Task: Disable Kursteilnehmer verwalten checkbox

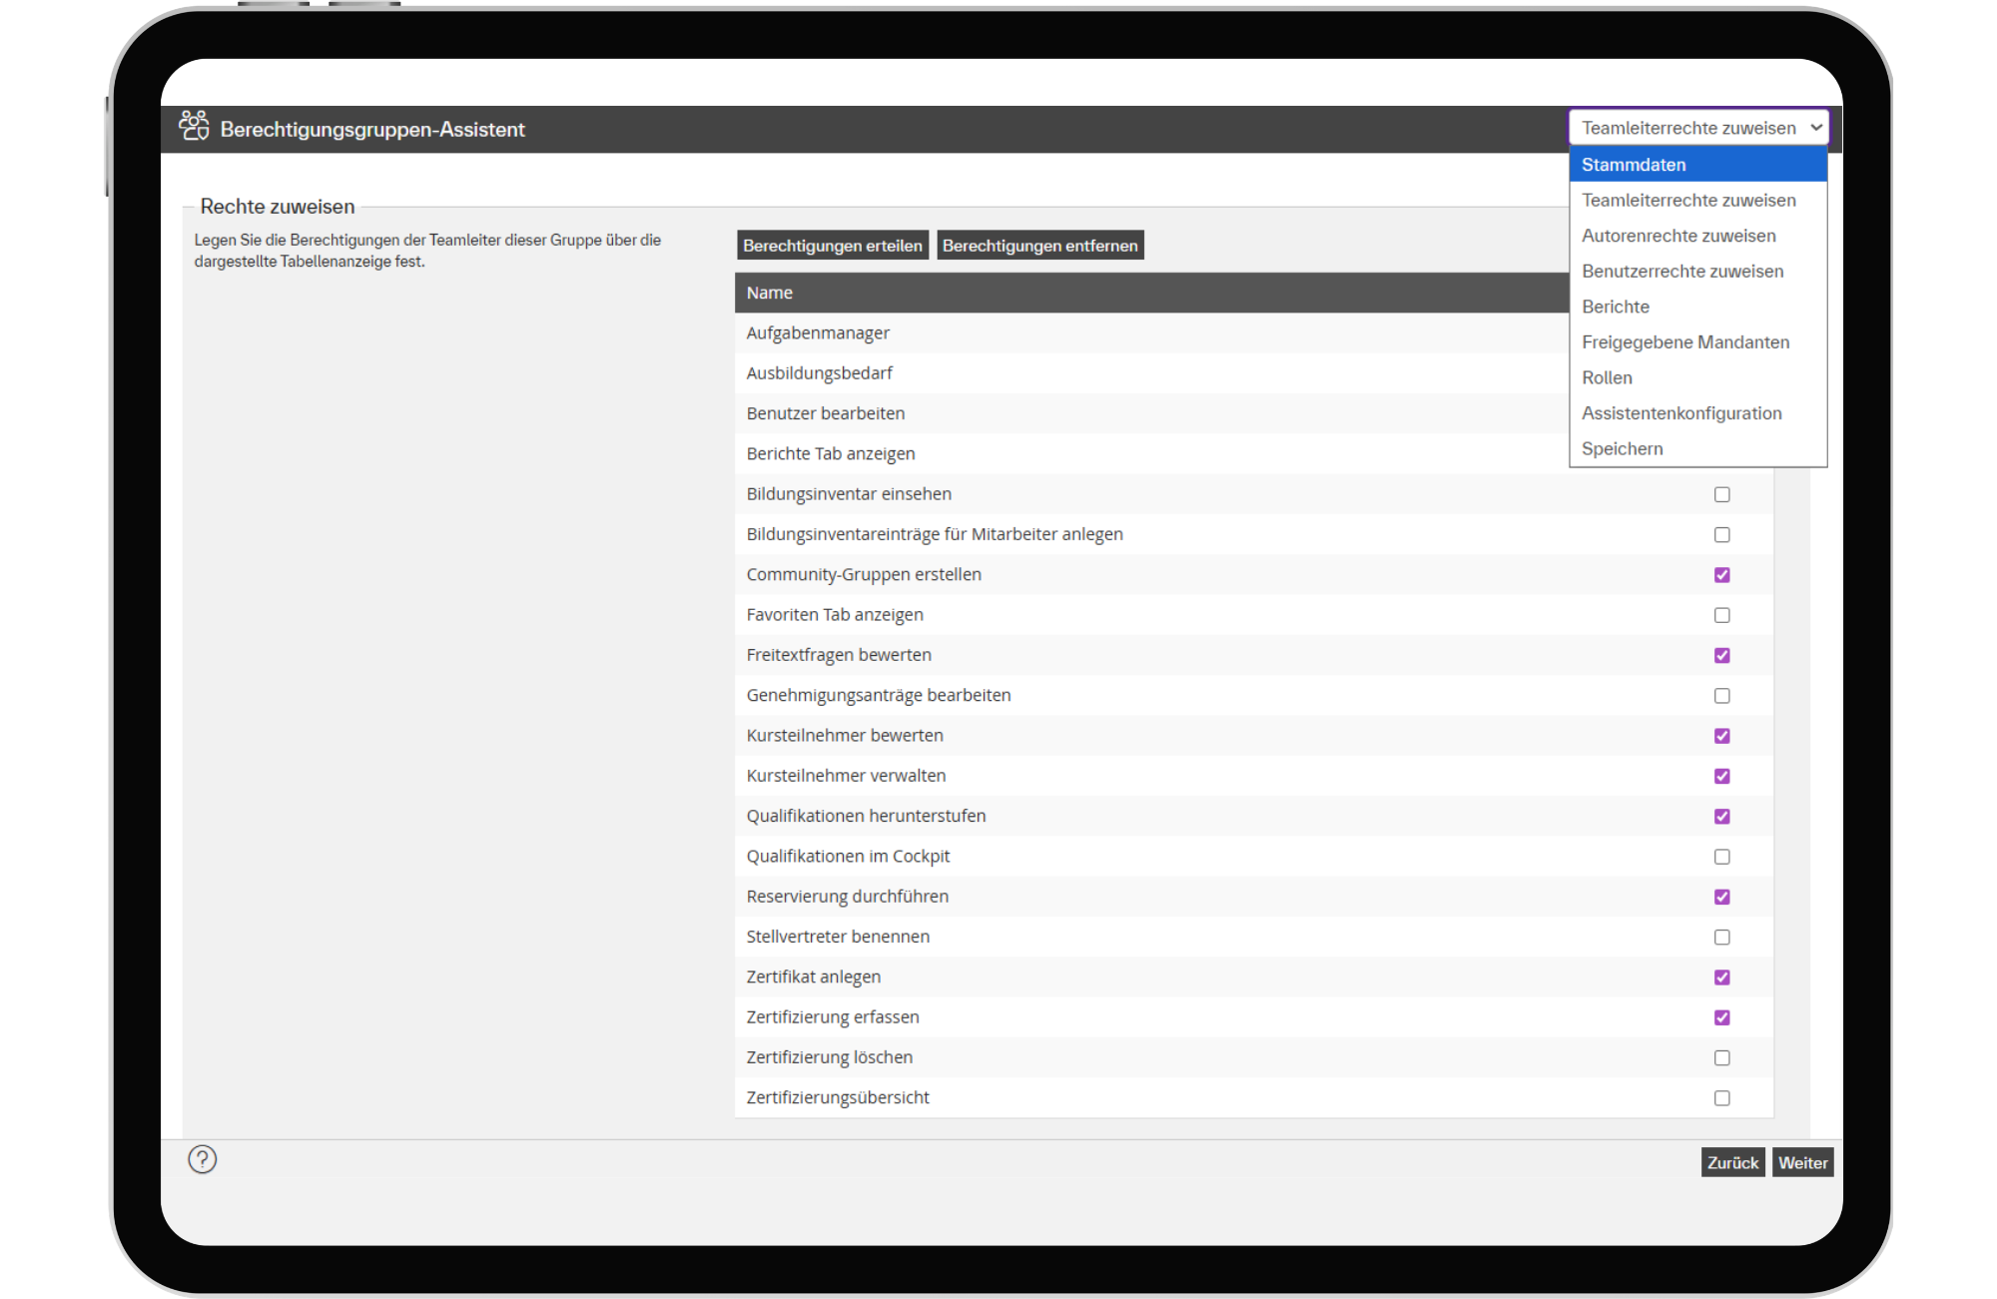Action: [1722, 776]
